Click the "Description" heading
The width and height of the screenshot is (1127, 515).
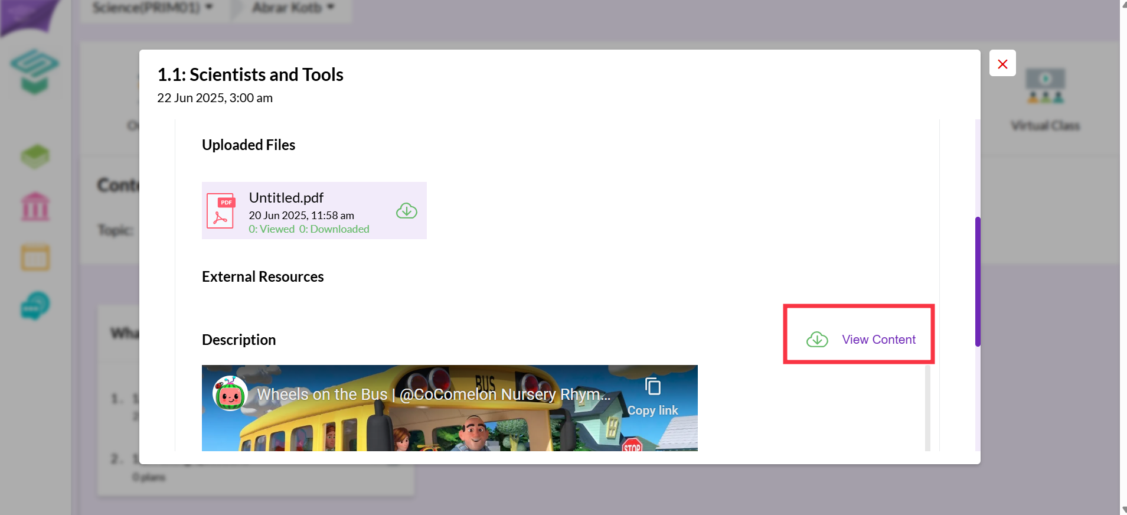(x=239, y=340)
